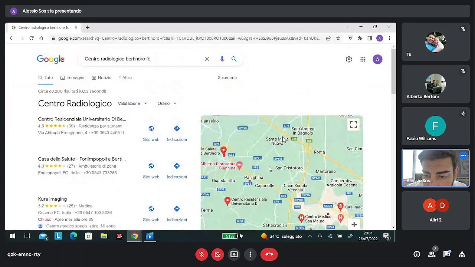Open Windows Task View
Image resolution: width=475 pixels, height=267 pixels.
[27, 236]
